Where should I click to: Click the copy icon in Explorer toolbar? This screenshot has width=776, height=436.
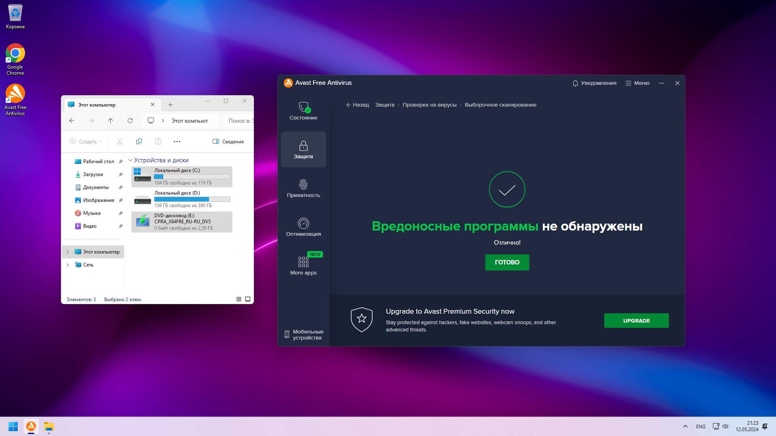(139, 141)
